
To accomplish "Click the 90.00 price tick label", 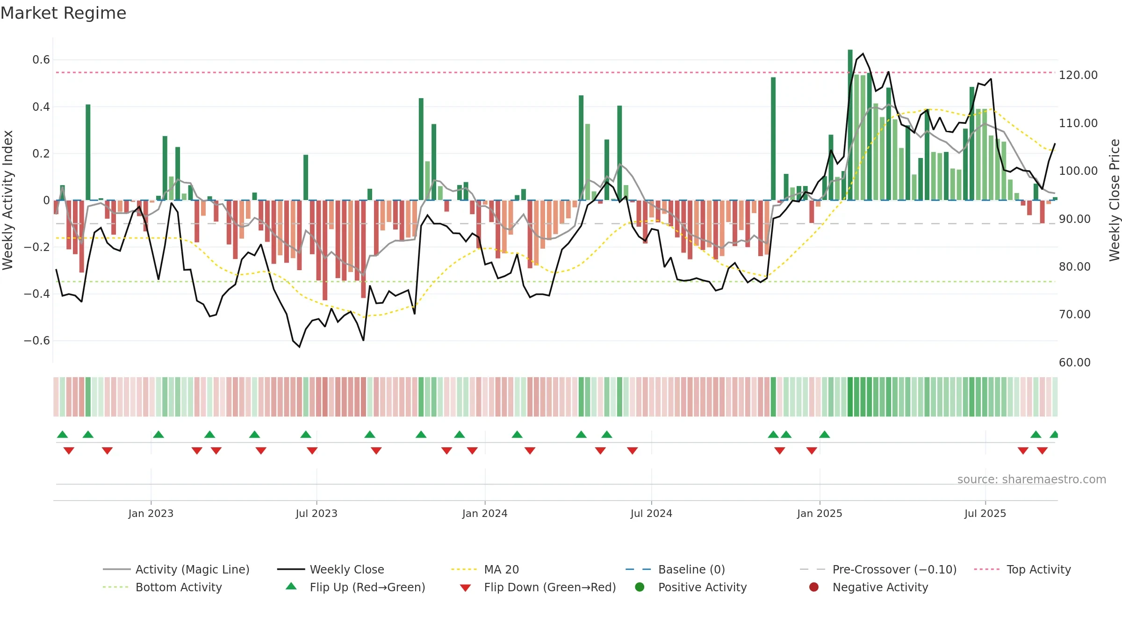I will [x=1074, y=219].
